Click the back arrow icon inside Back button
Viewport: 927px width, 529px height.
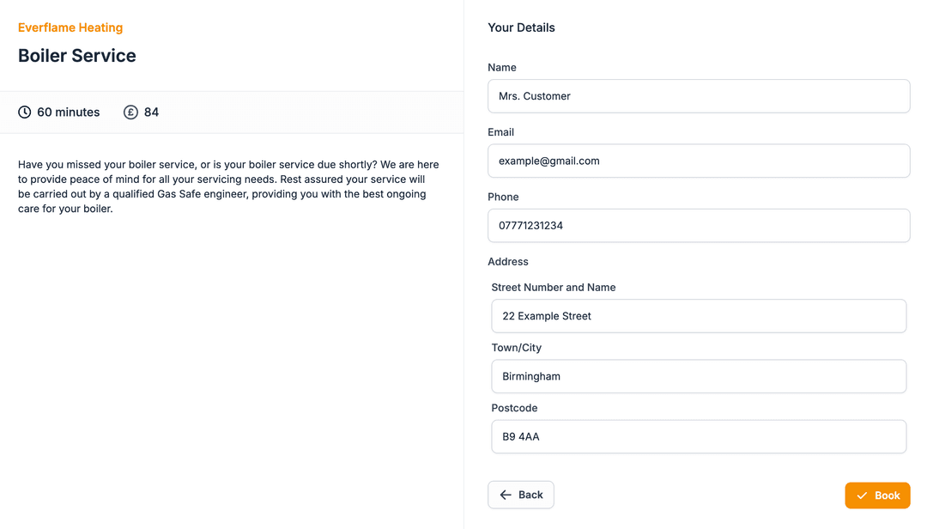coord(506,494)
